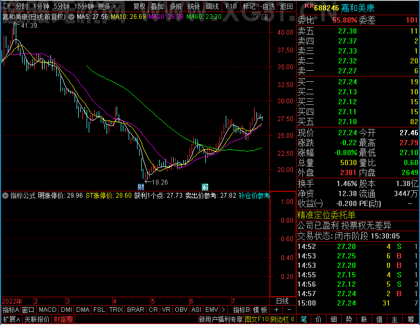420x325 pixels.
Task: Switch indicator to EMV
Action: [x=212, y=310]
